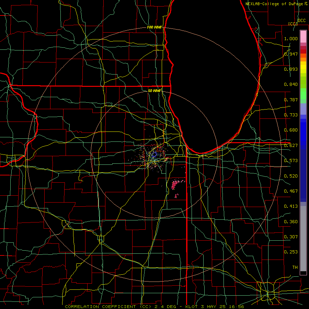Pick the pink swatch at the top of the color scale
Viewport: 309px width, 309px height.
click(x=303, y=37)
